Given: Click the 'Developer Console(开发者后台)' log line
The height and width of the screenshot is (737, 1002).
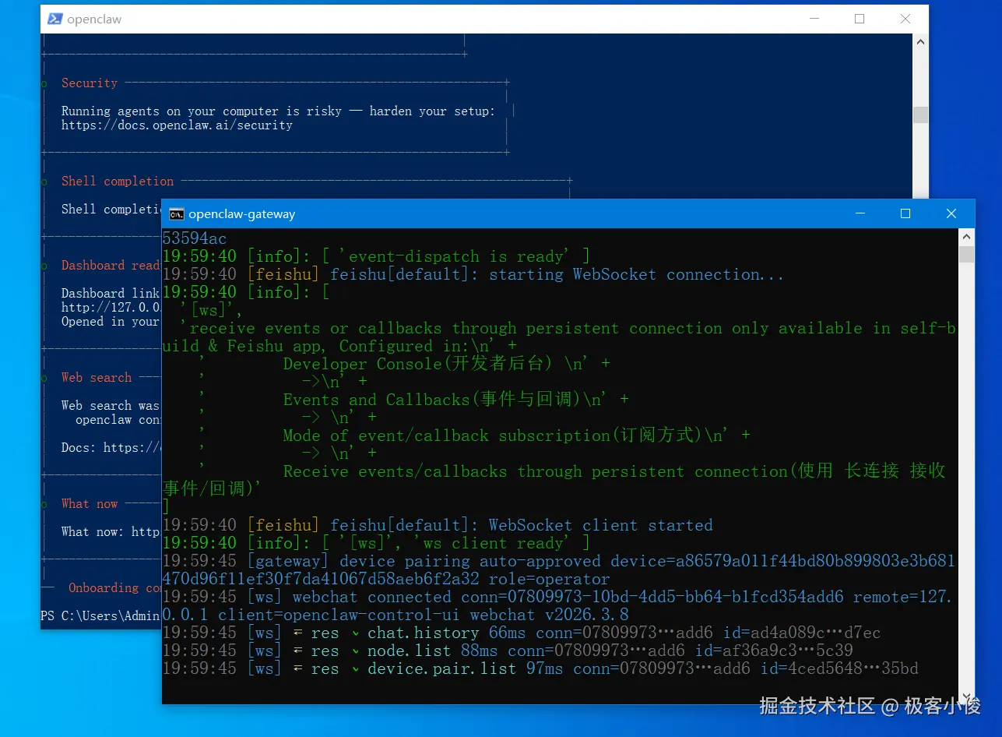Looking at the screenshot, I should point(447,364).
